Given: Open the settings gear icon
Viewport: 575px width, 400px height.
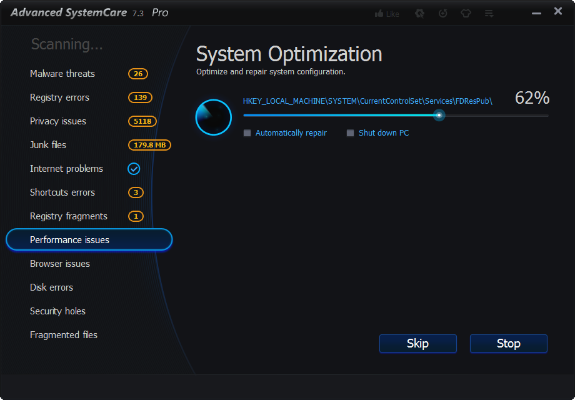Looking at the screenshot, I should [x=419, y=13].
